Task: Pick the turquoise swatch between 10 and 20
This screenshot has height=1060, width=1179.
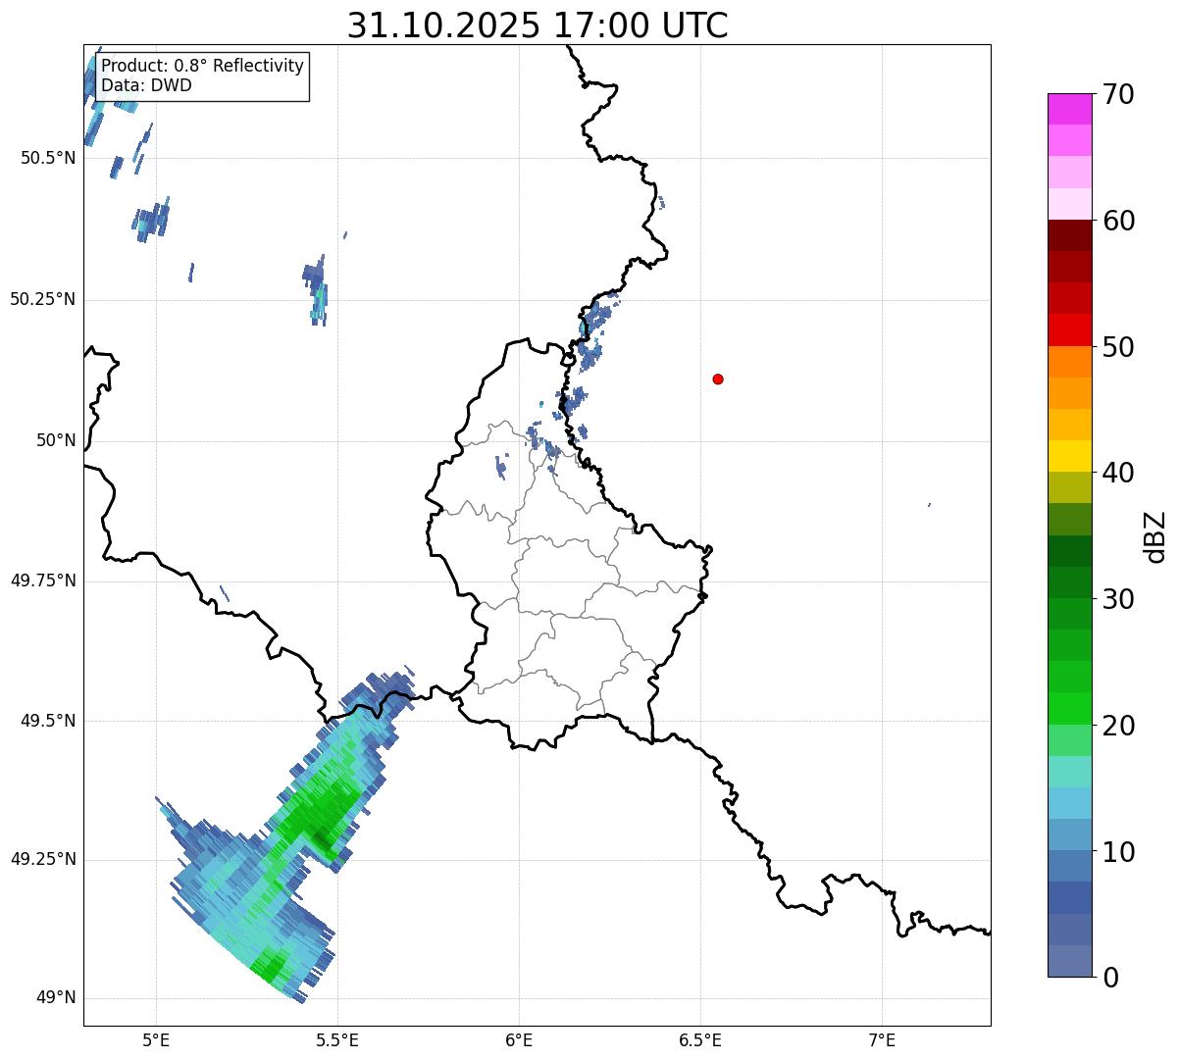Action: (x=1069, y=772)
